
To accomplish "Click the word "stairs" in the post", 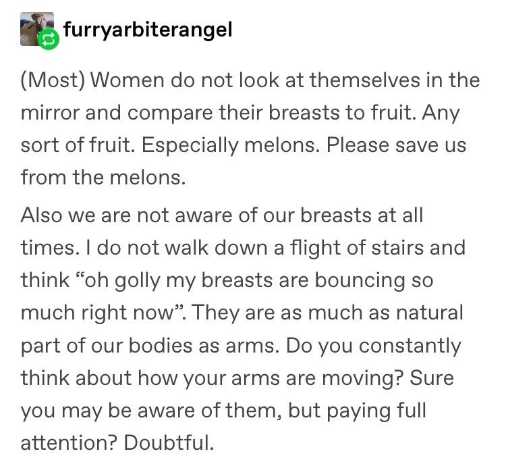I will click(397, 248).
